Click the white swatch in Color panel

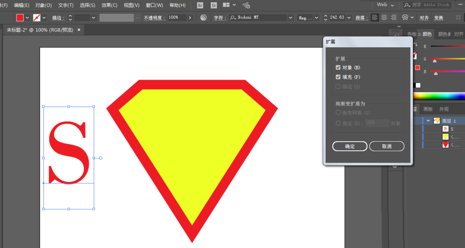(x=418, y=85)
